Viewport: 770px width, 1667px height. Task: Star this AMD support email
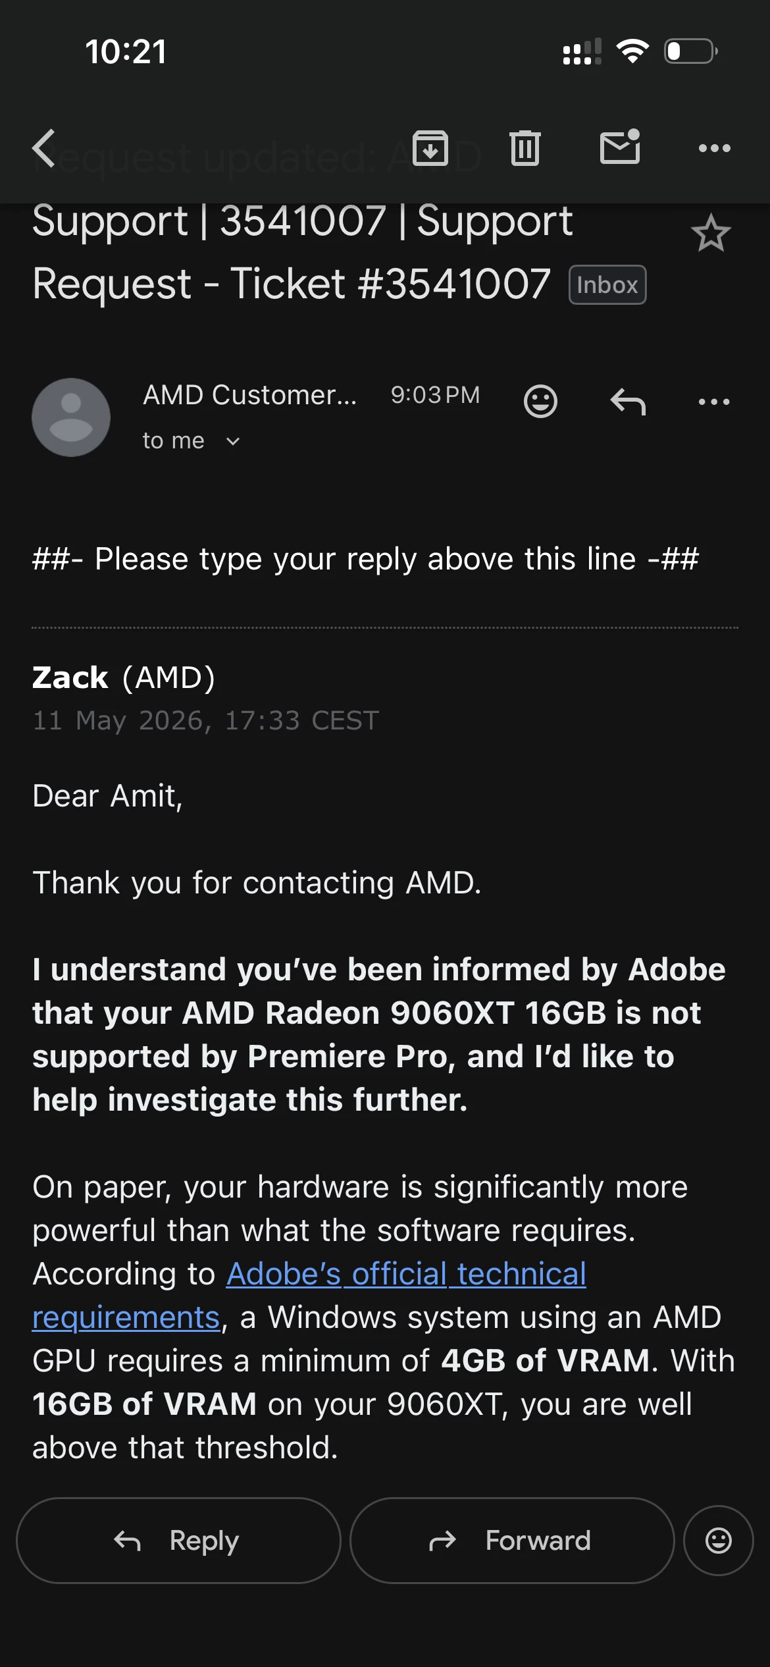[711, 234]
